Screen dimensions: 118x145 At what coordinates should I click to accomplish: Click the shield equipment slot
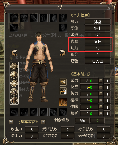click(63, 28)
